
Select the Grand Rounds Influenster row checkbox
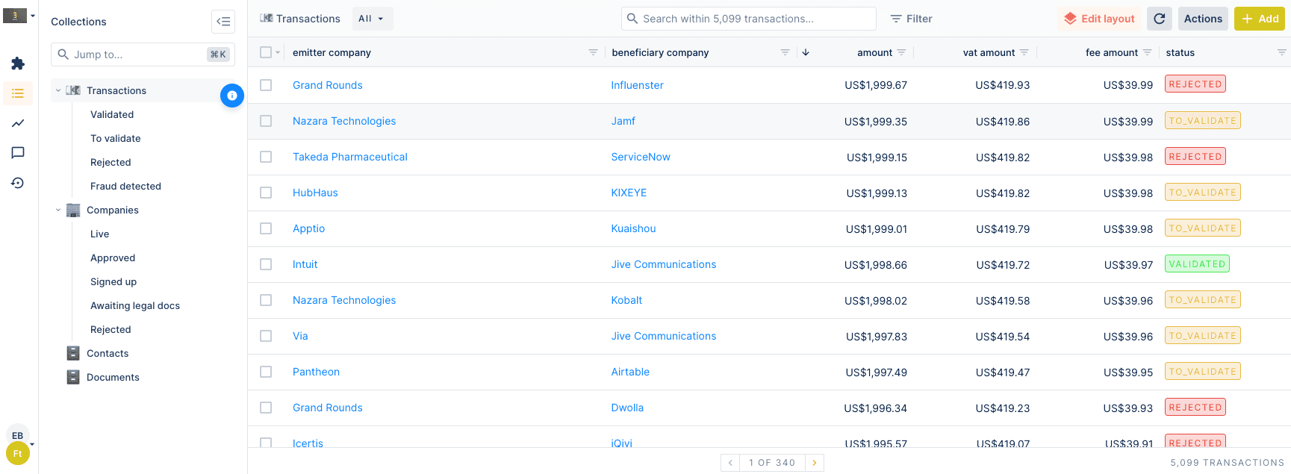tap(266, 85)
